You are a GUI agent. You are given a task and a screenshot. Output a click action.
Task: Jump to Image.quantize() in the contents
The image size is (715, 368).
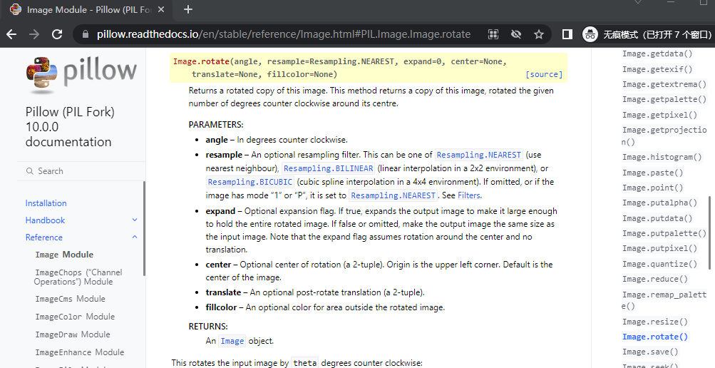[x=660, y=264]
